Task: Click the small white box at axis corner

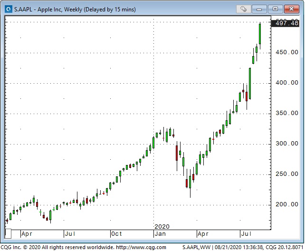Action: tap(8, 233)
